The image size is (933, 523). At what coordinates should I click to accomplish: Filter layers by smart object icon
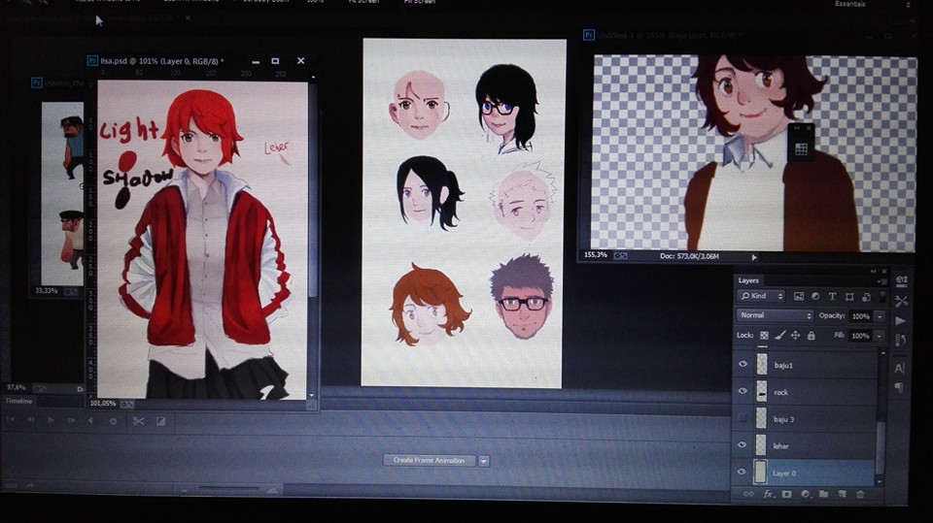(866, 296)
